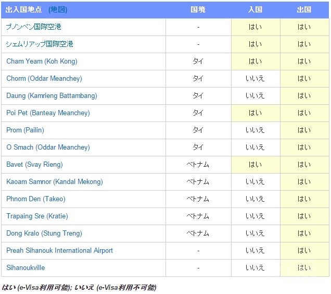Select Chorm (Oddar Meanchey) link
The width and height of the screenshot is (331, 294).
point(44,79)
